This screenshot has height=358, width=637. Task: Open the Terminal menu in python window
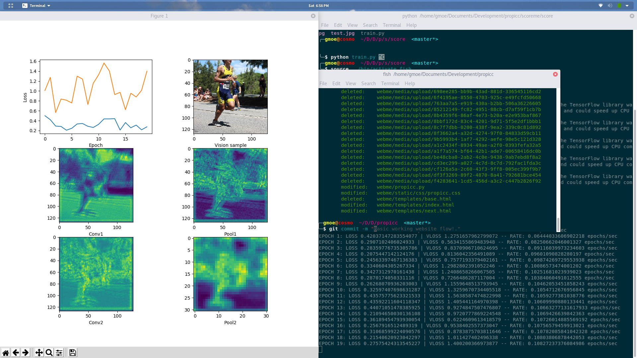[x=392, y=25]
